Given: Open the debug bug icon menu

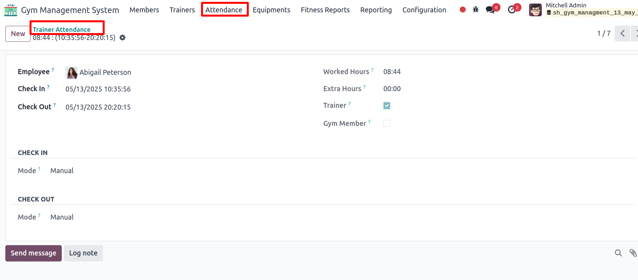Looking at the screenshot, I should [476, 10].
